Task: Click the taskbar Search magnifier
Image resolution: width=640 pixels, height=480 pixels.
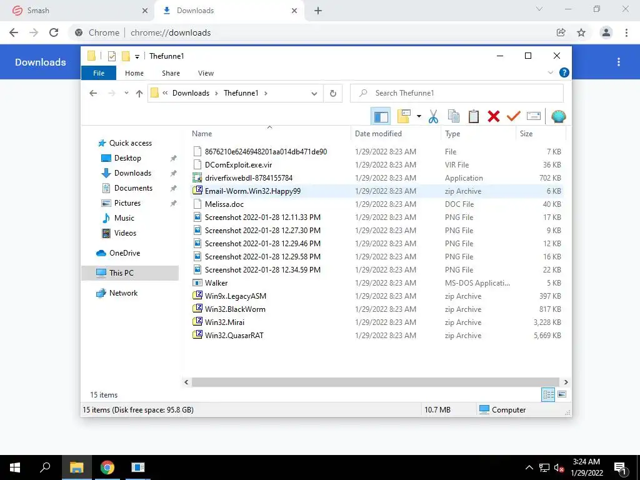Action: 45,467
